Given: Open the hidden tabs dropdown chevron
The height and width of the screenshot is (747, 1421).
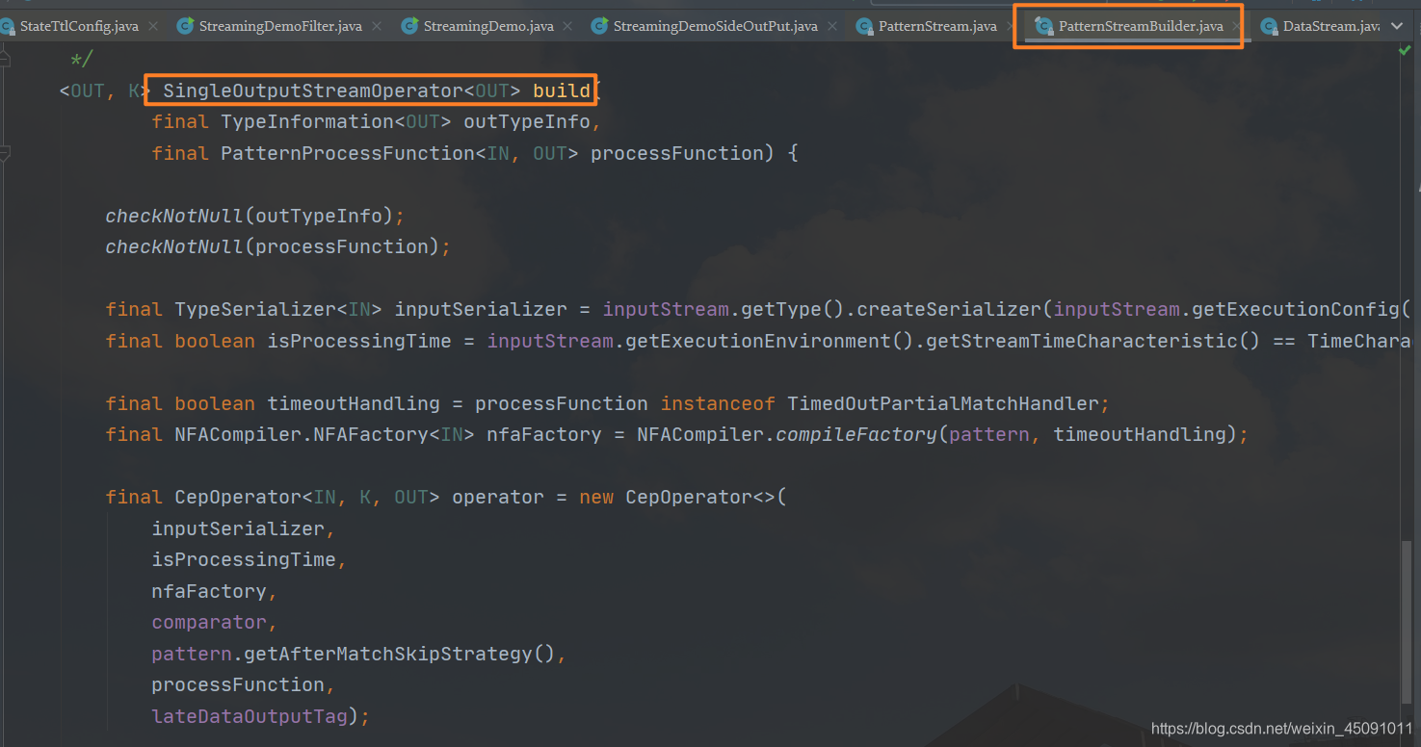Looking at the screenshot, I should pyautogui.click(x=1398, y=26).
